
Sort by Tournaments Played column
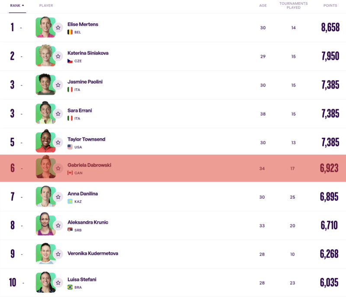pos(293,6)
